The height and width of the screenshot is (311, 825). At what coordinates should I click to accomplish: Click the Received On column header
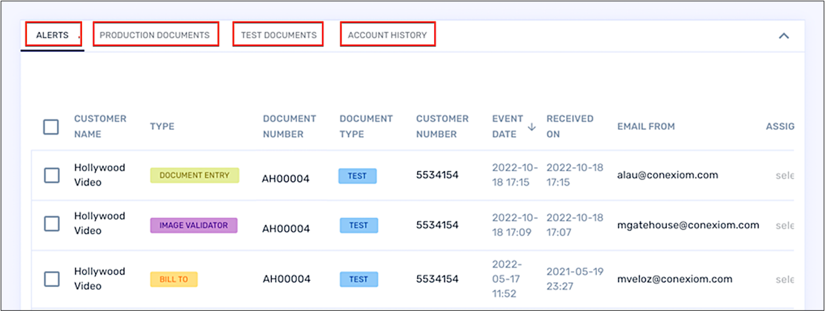(570, 126)
